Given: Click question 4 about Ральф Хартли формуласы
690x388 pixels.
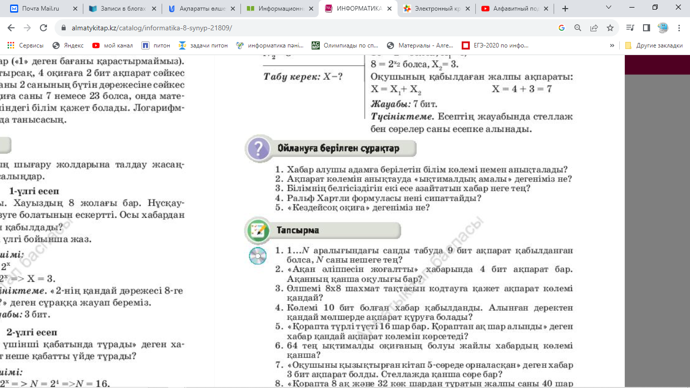Looking at the screenshot, I should [x=378, y=198].
